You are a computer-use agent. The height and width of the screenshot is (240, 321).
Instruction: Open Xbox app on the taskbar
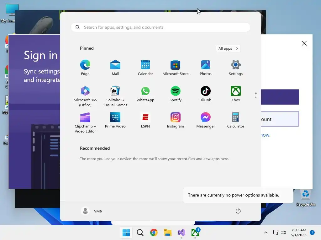pos(195,232)
